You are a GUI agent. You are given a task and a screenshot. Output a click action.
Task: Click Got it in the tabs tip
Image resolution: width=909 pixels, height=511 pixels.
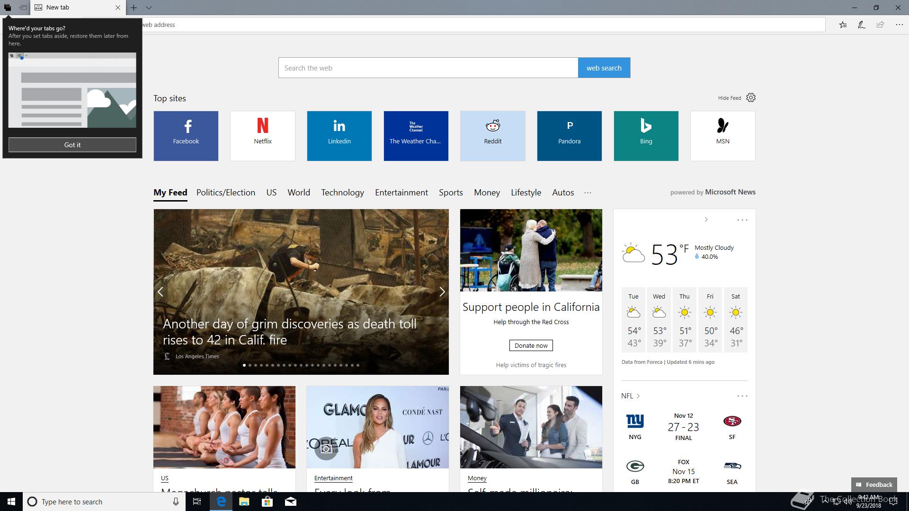(72, 145)
